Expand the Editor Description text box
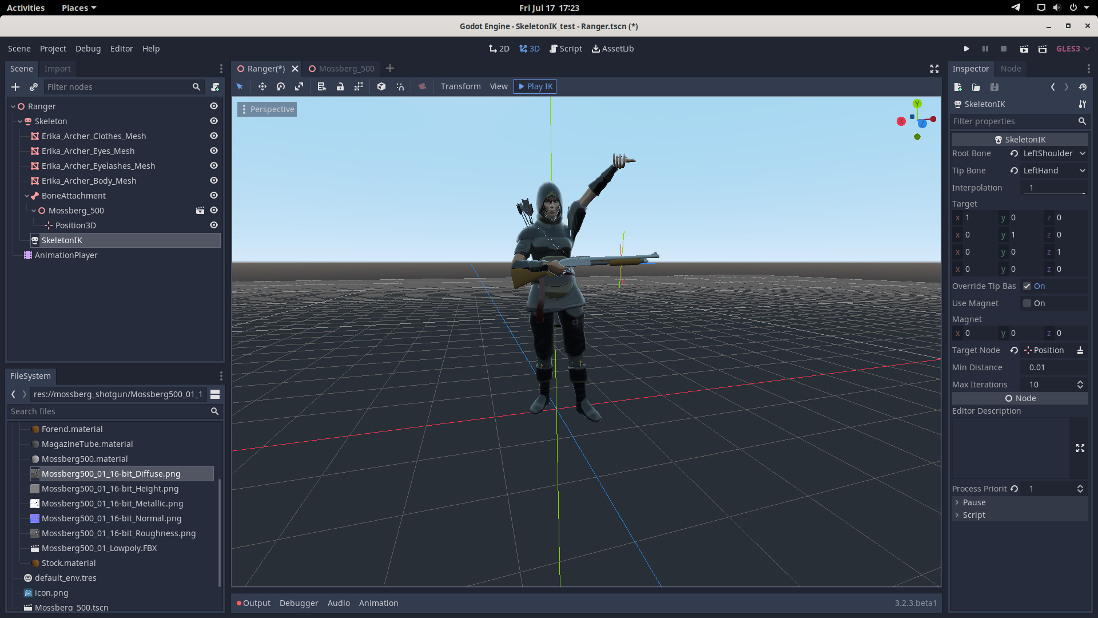This screenshot has width=1098, height=618. click(1080, 448)
